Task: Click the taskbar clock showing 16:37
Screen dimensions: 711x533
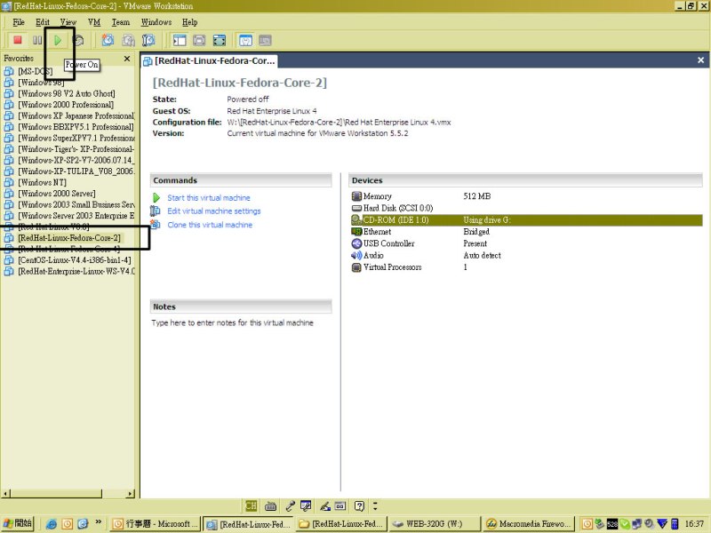Action: coord(694,524)
